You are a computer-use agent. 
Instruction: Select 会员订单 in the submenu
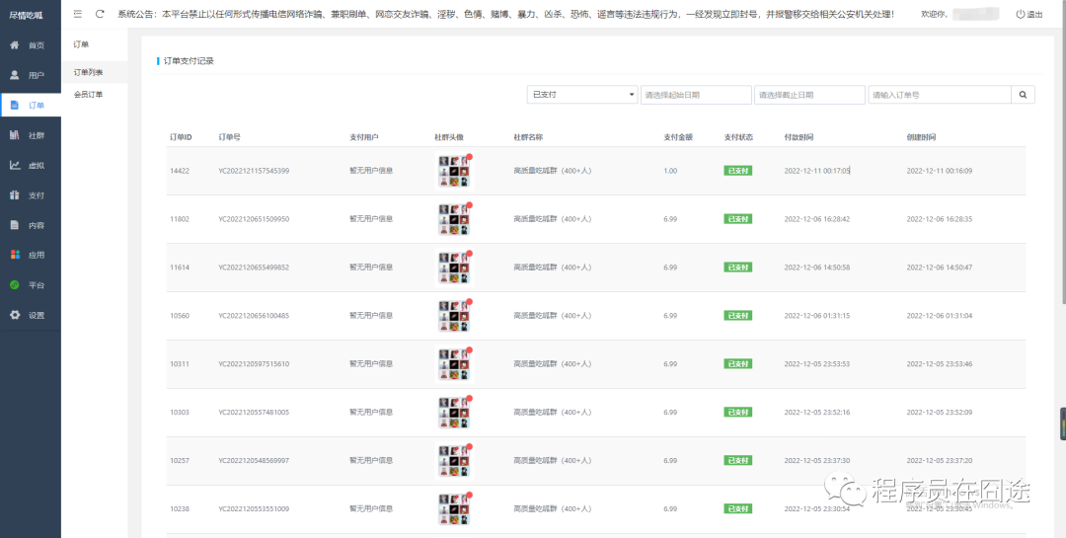point(88,95)
